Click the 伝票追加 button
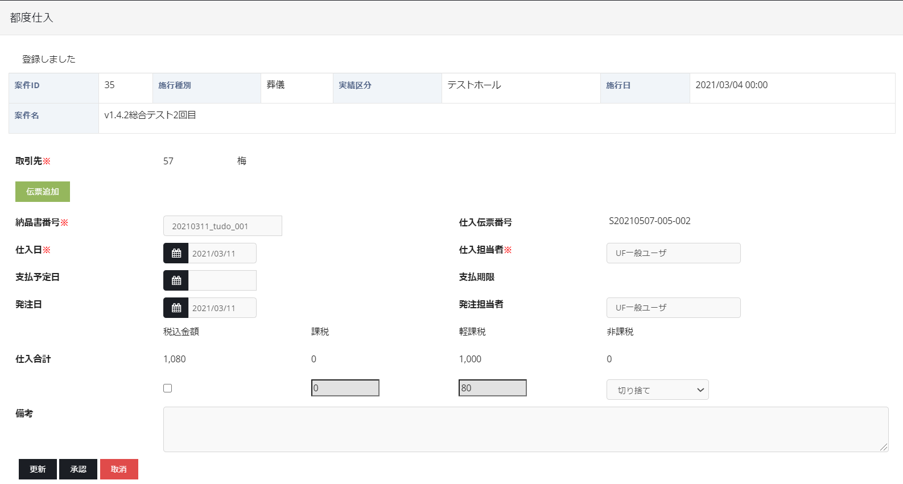 click(43, 192)
